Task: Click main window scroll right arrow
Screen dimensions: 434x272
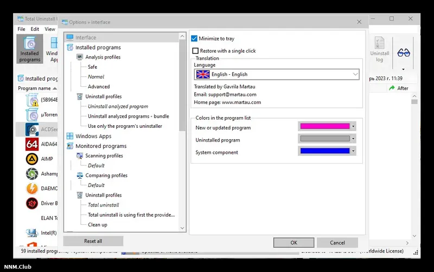Action: [407, 243]
